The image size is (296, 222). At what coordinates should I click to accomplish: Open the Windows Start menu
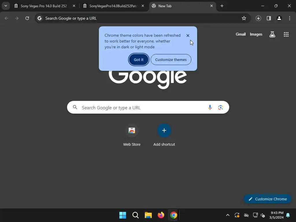click(123, 215)
